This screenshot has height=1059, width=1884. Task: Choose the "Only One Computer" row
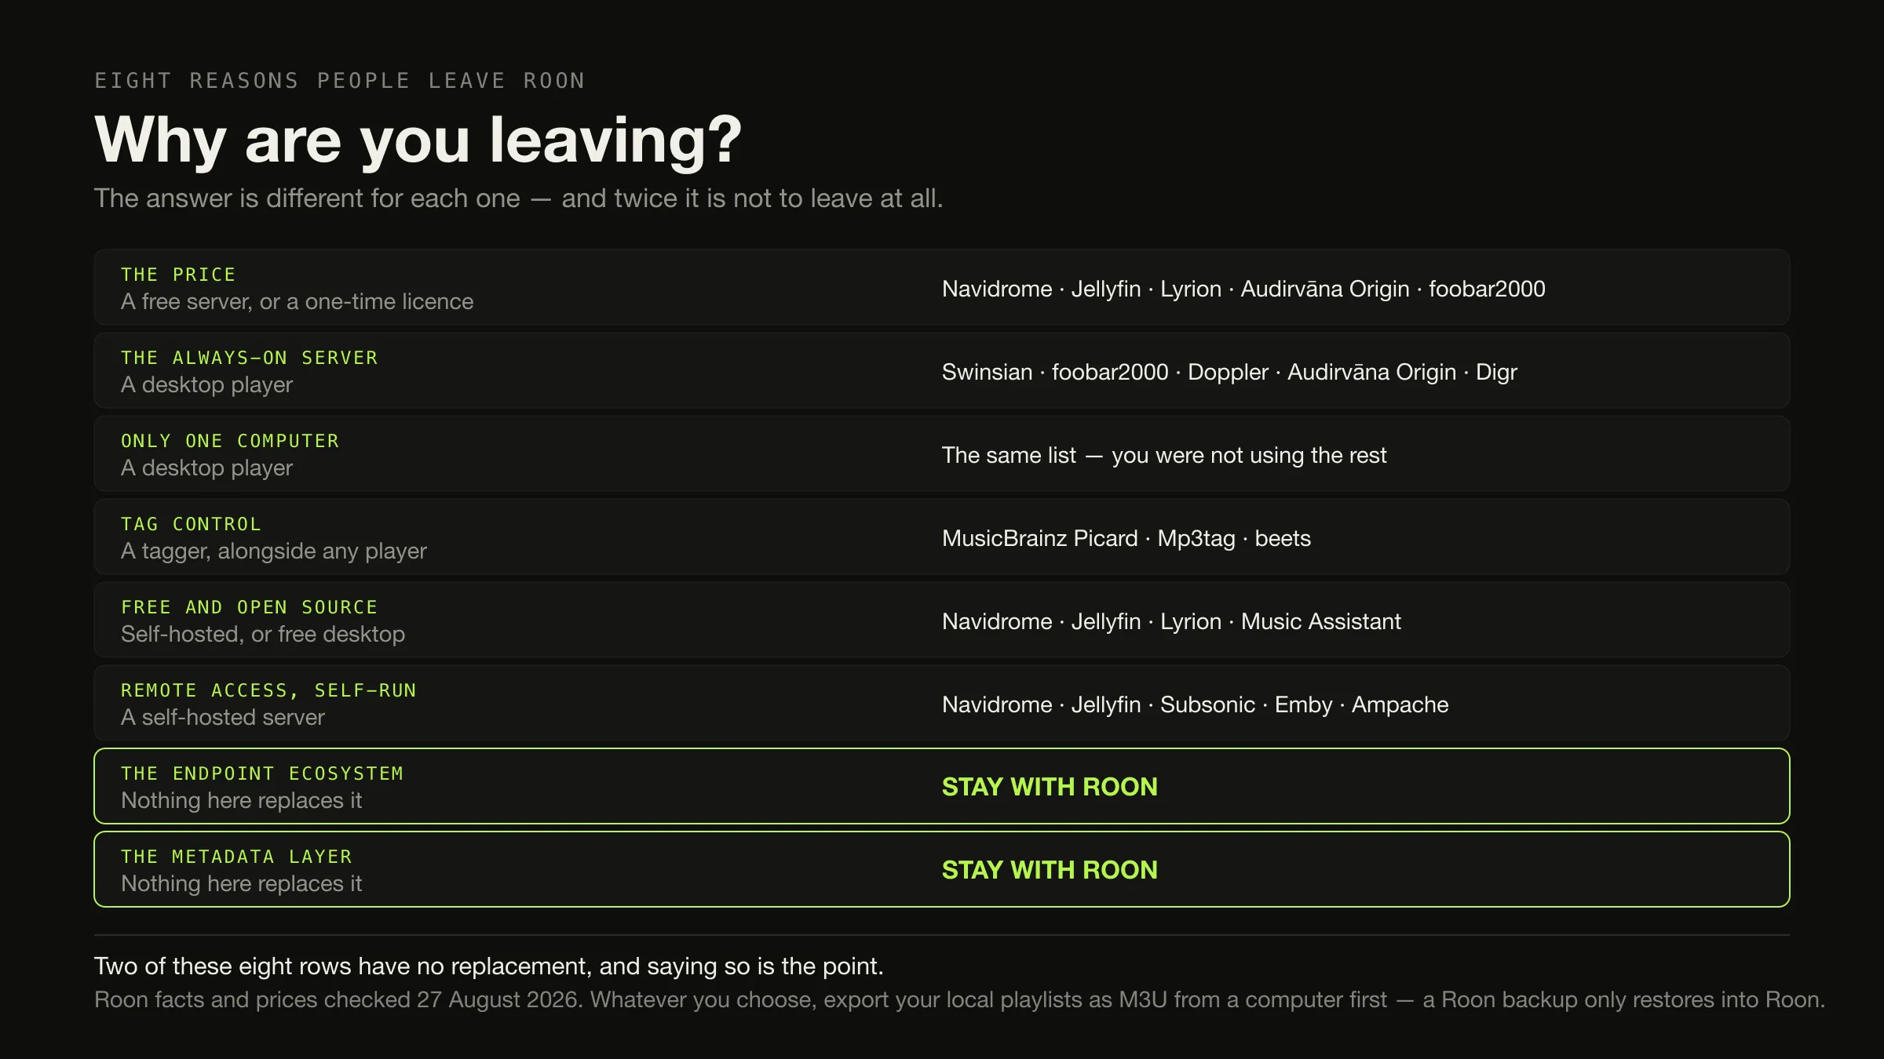click(x=942, y=453)
